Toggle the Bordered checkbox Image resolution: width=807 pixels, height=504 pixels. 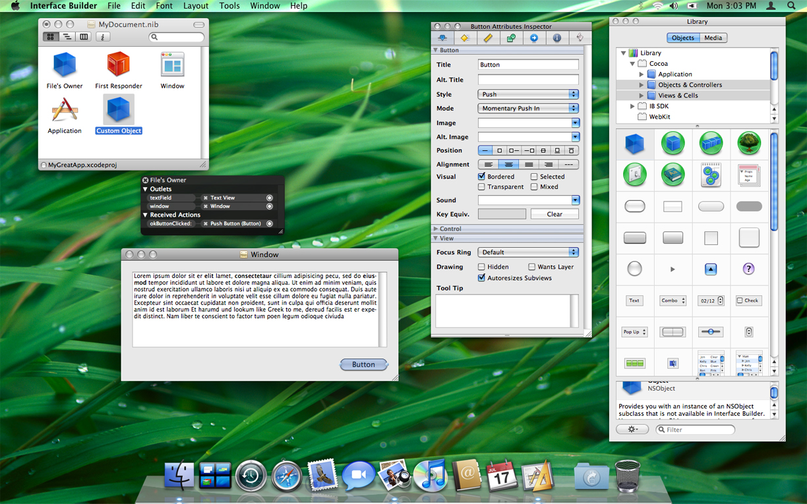coord(481,177)
